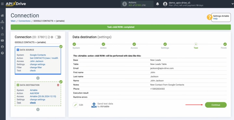
Task: Delete the Data Destination block
Action: (x=58, y=85)
